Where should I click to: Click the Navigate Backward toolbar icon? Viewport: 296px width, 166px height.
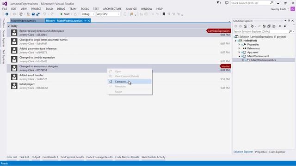(x=7, y=14)
